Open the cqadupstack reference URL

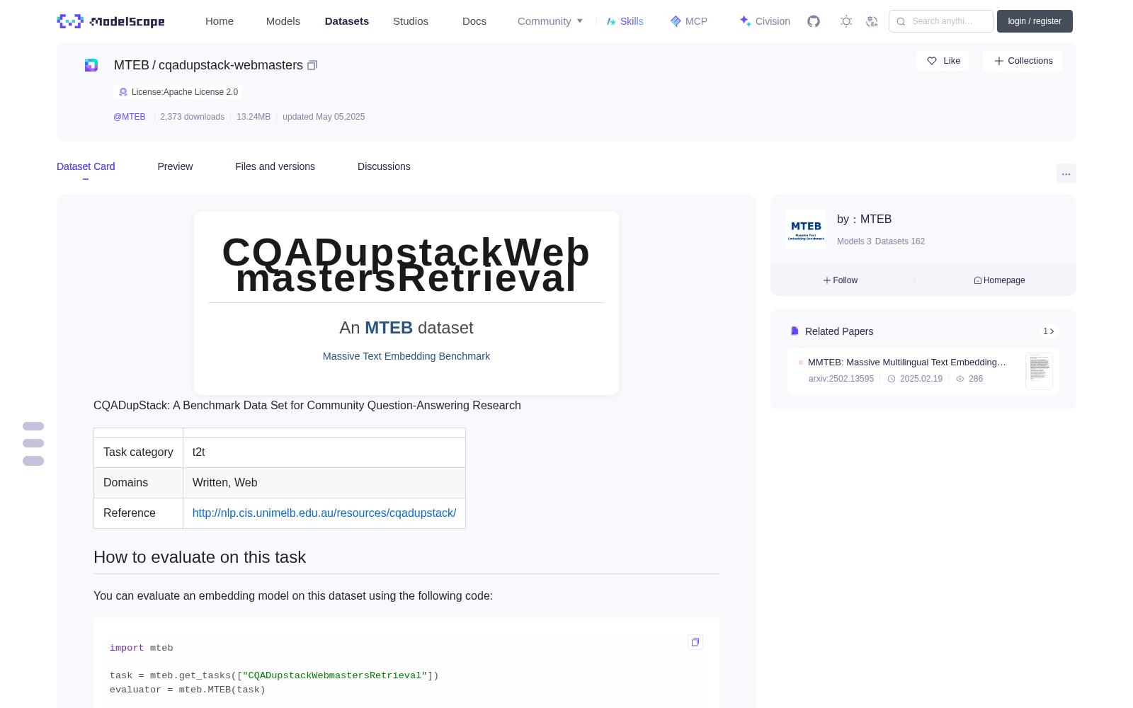tap(324, 513)
